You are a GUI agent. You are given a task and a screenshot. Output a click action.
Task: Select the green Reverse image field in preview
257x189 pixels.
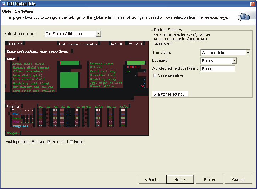[x=136, y=63]
